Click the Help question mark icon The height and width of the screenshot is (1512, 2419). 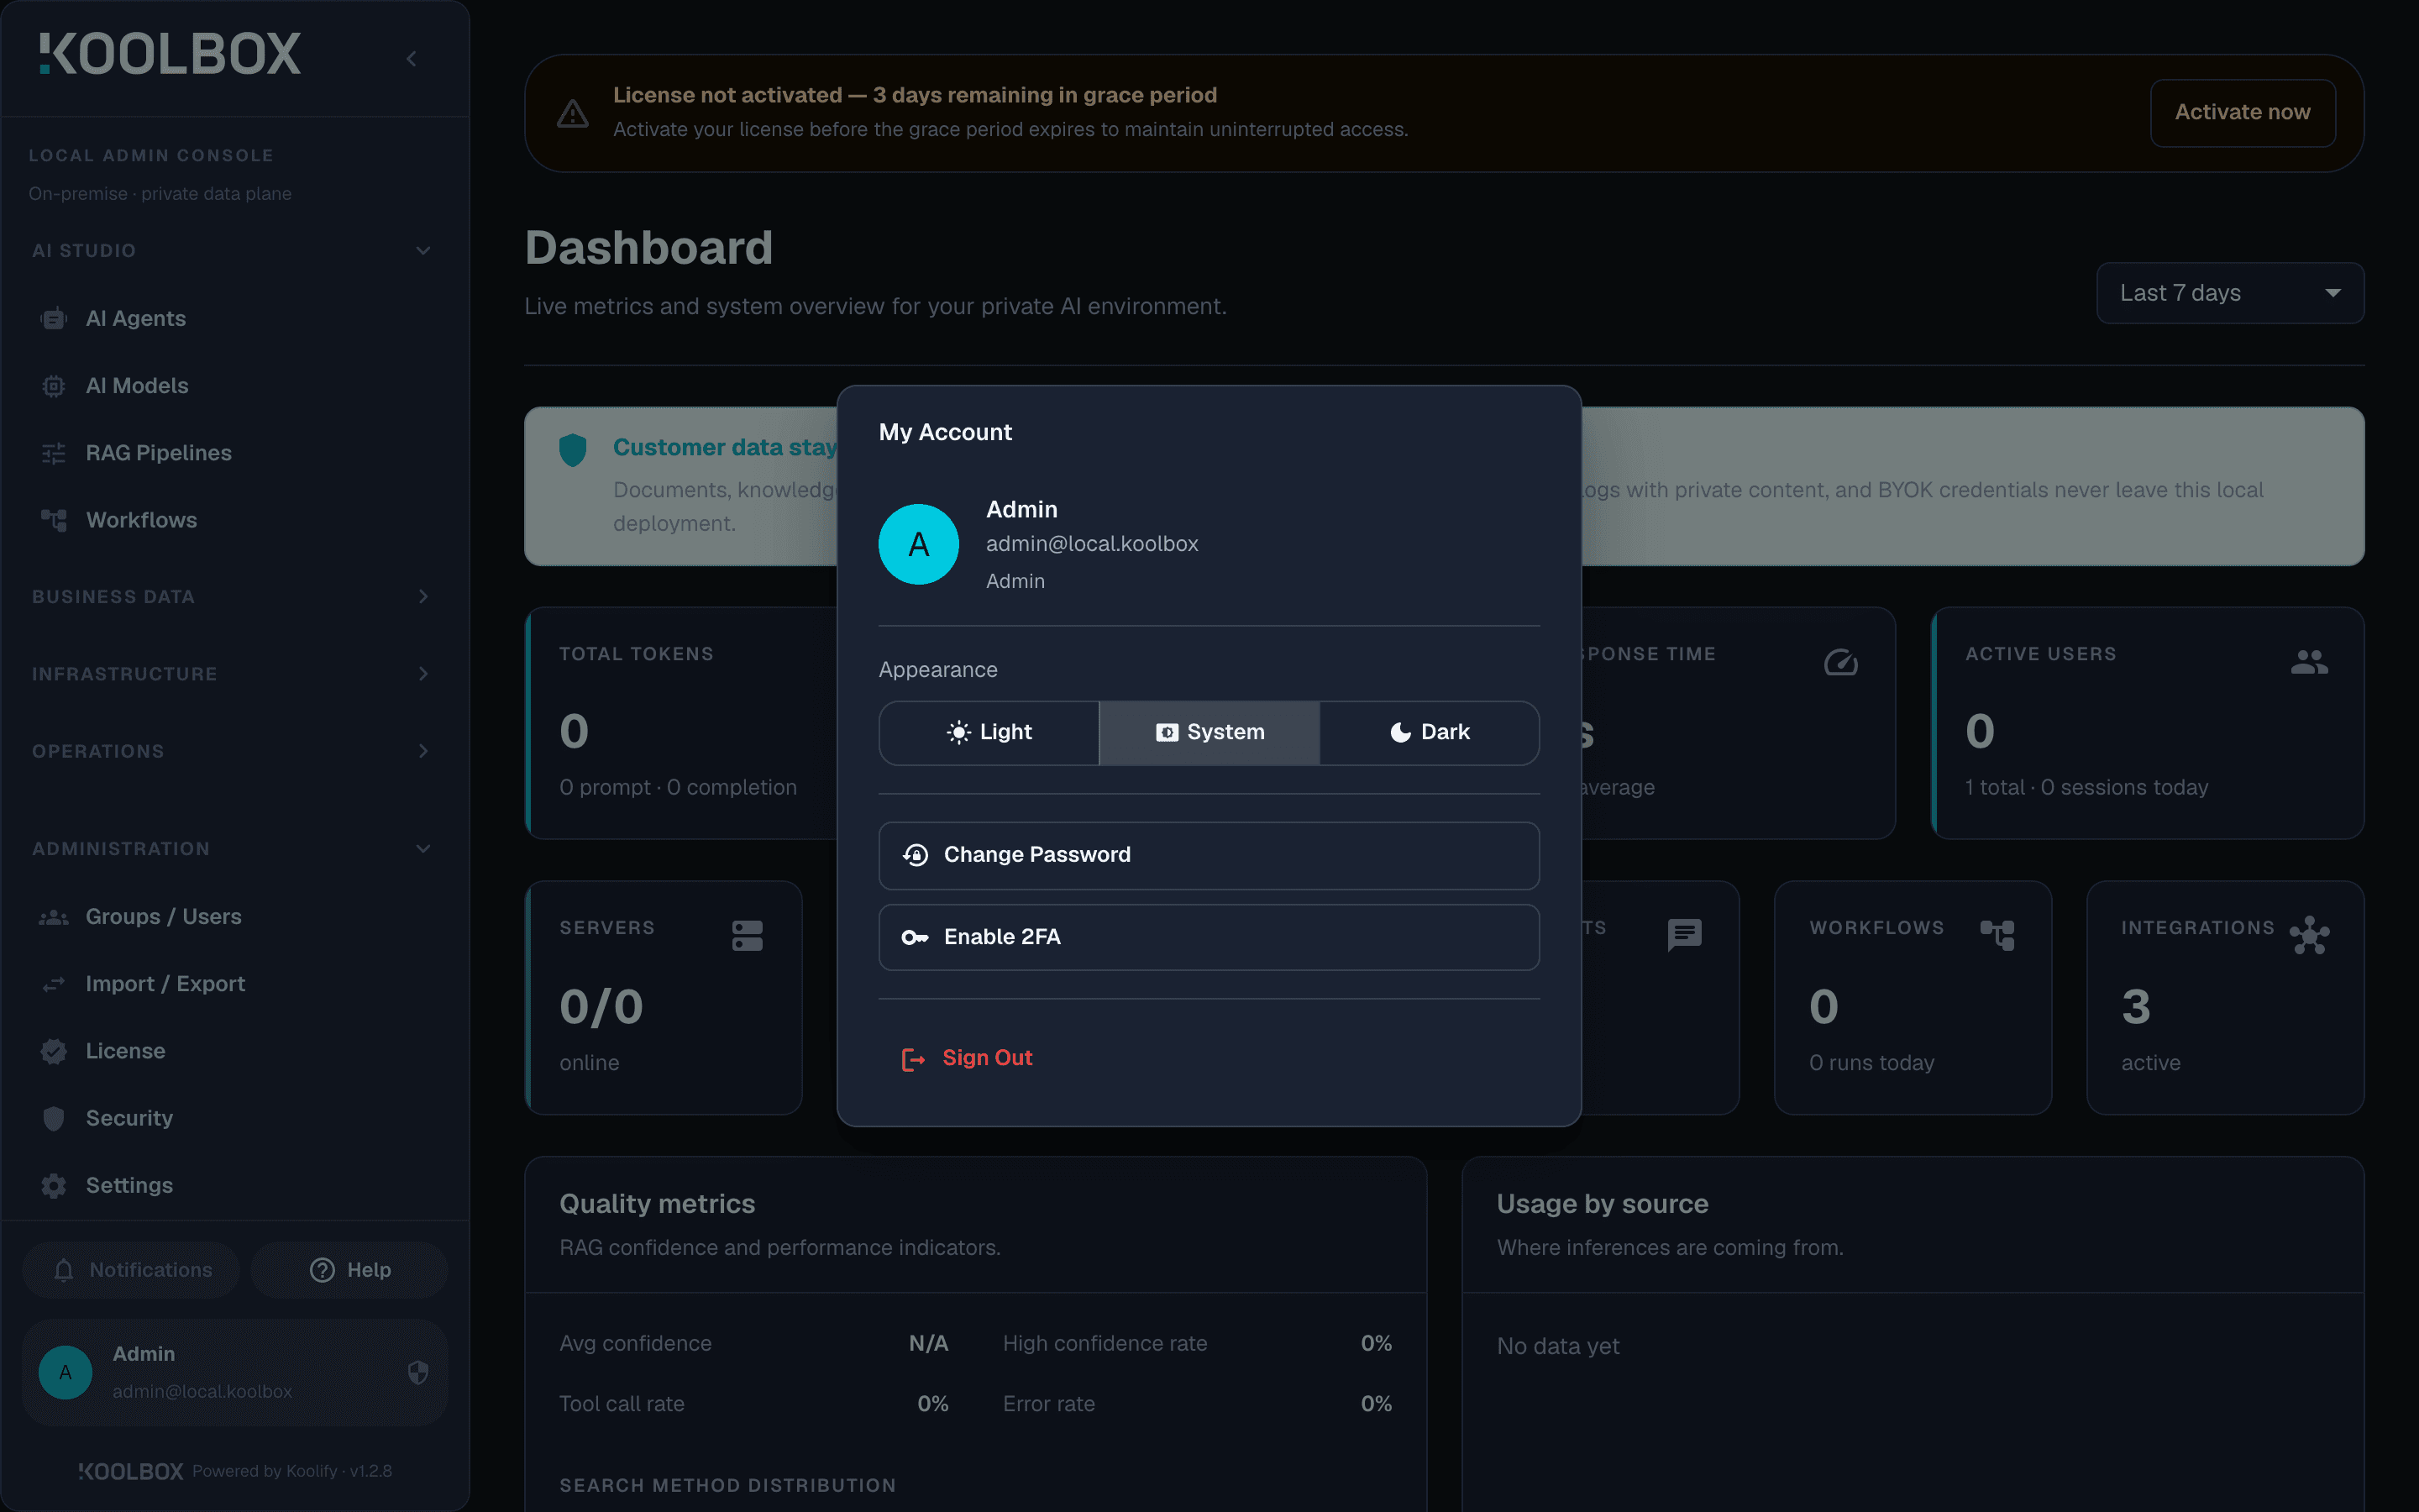(x=322, y=1270)
